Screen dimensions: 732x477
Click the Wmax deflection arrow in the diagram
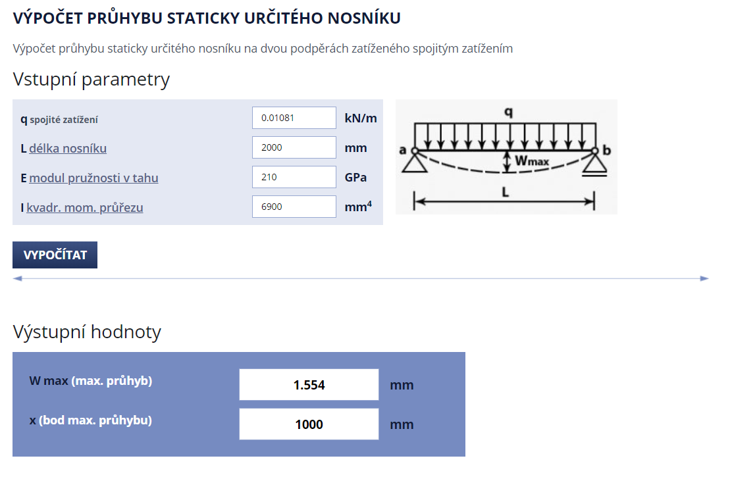coord(506,161)
